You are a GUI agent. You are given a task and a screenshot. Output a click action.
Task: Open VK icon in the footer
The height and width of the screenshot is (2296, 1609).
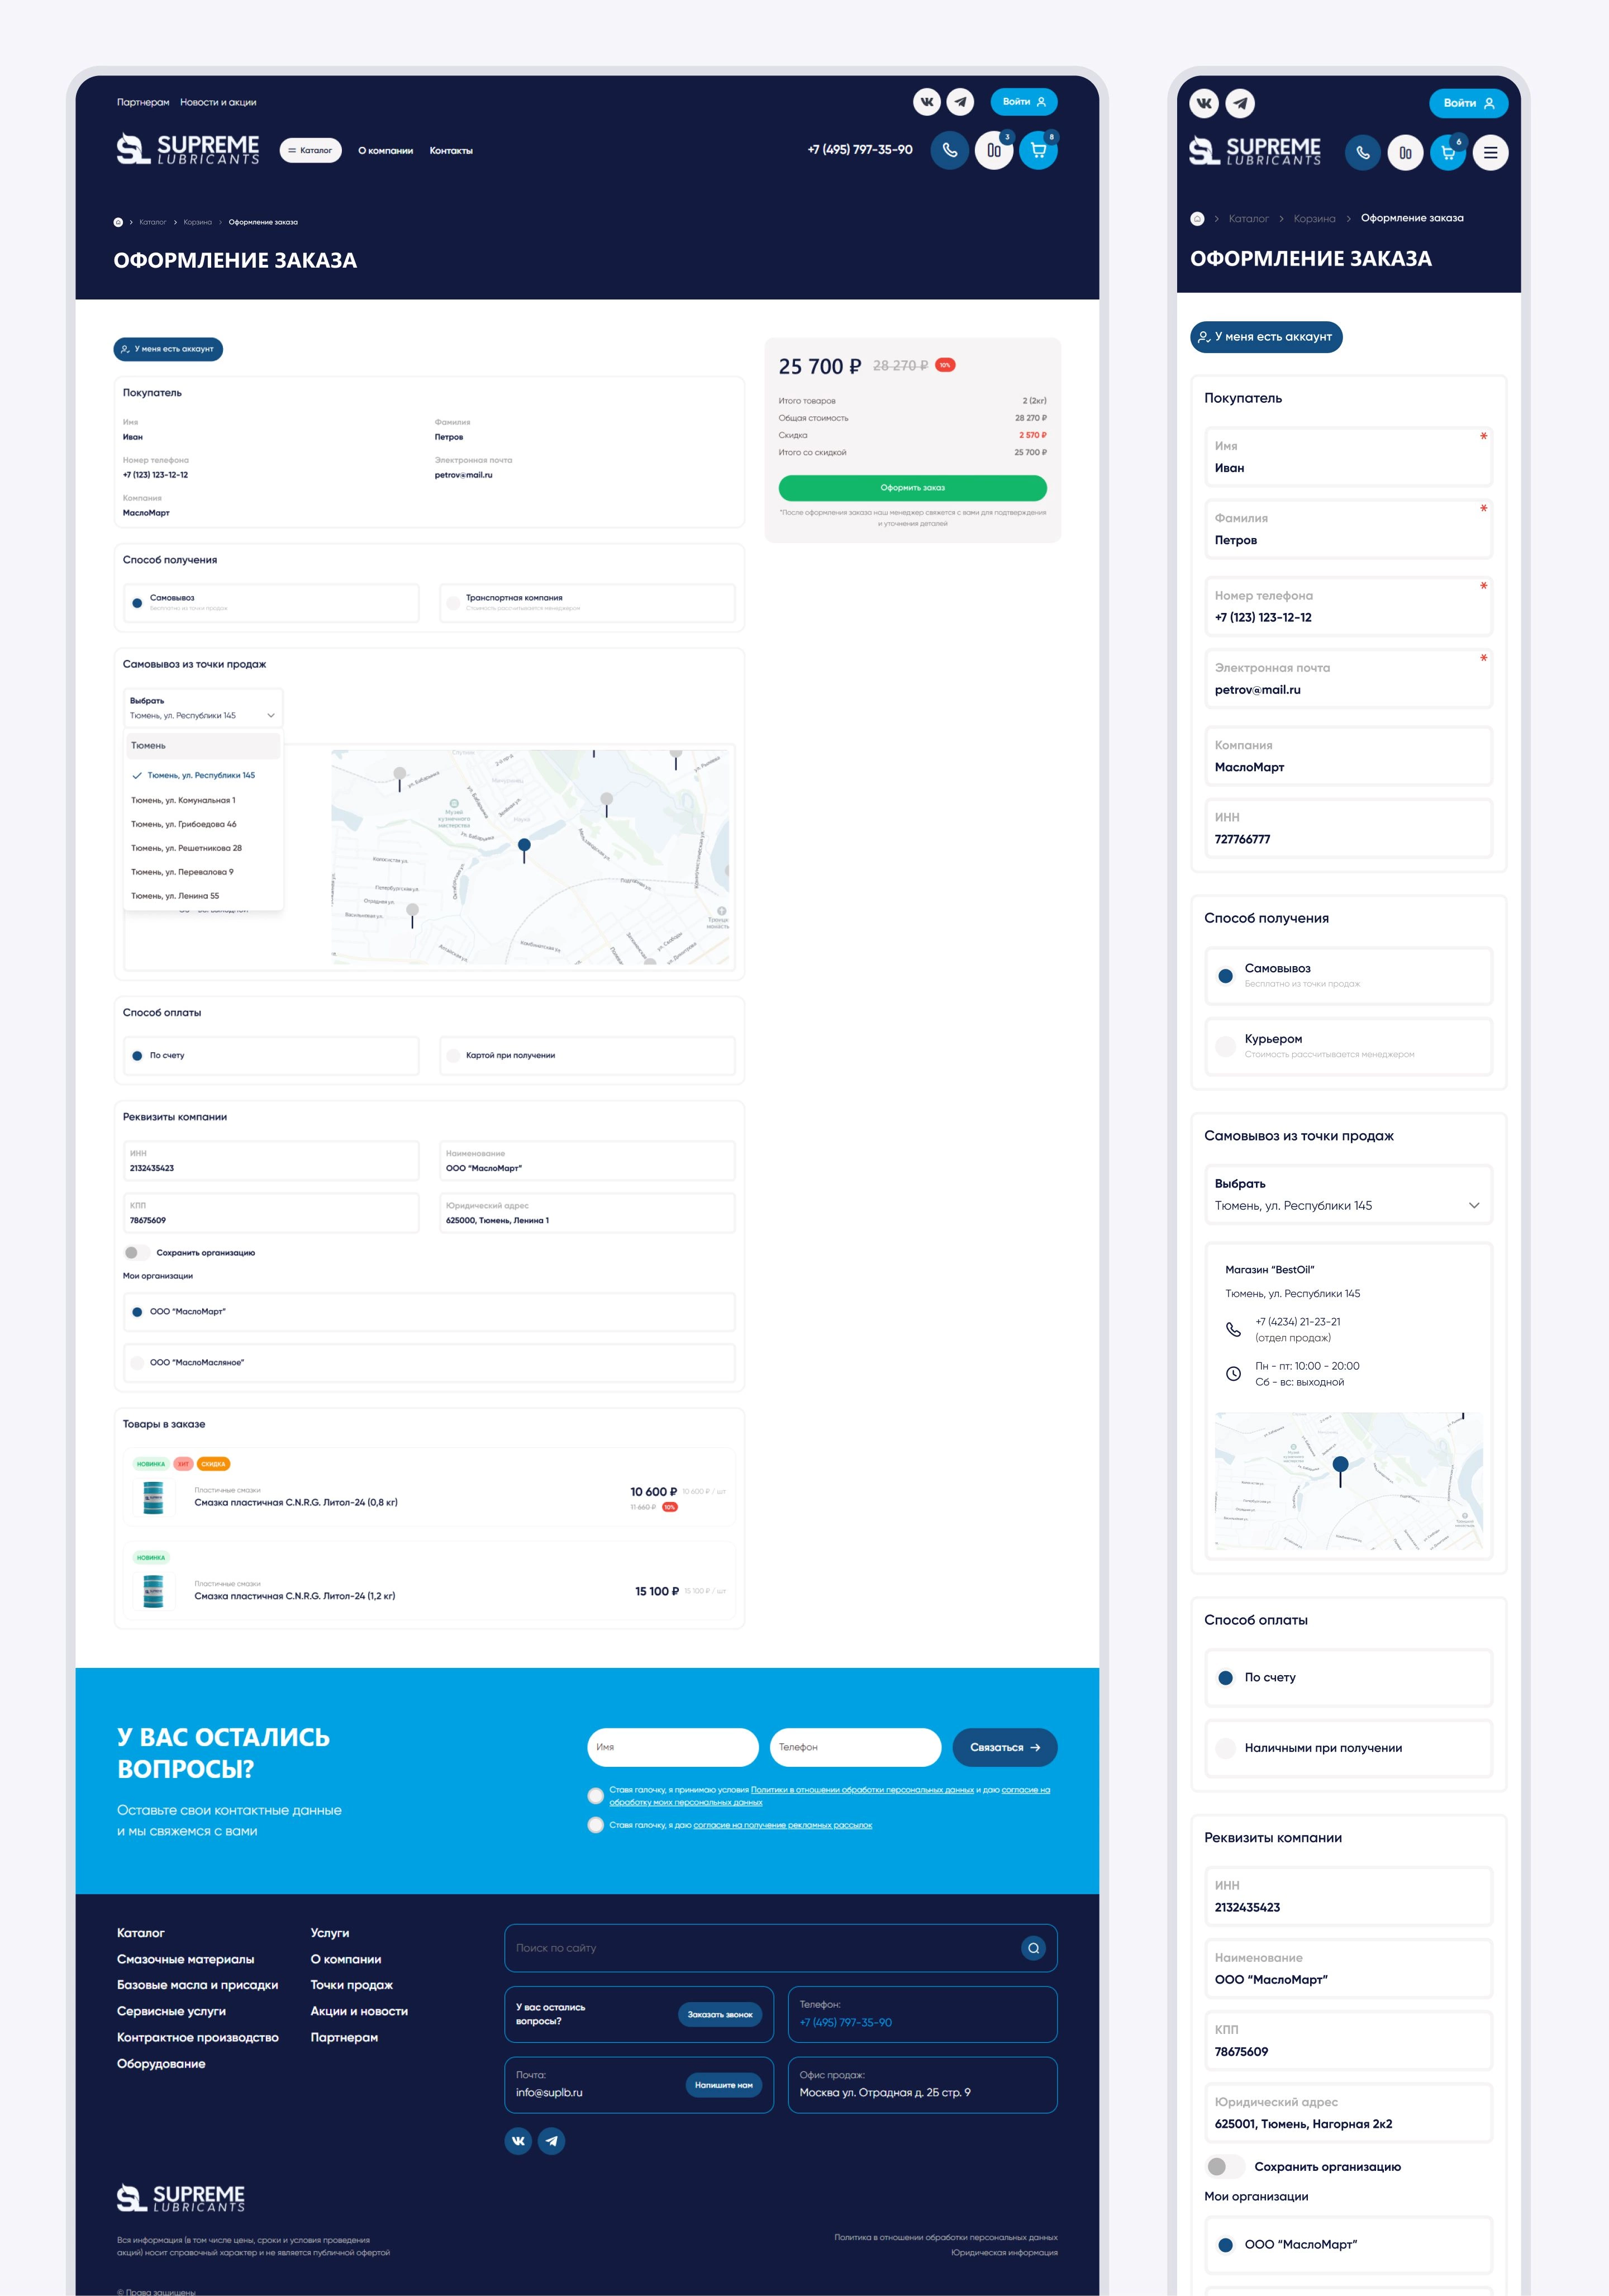click(518, 2141)
